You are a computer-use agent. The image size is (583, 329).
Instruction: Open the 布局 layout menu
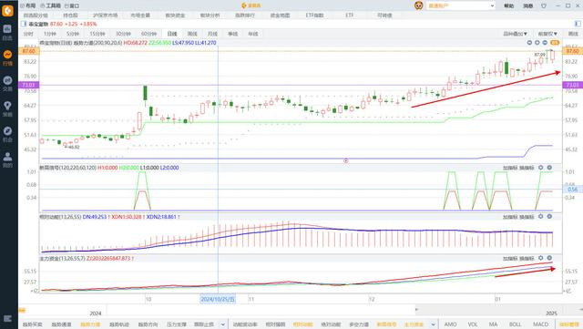coord(28,5)
